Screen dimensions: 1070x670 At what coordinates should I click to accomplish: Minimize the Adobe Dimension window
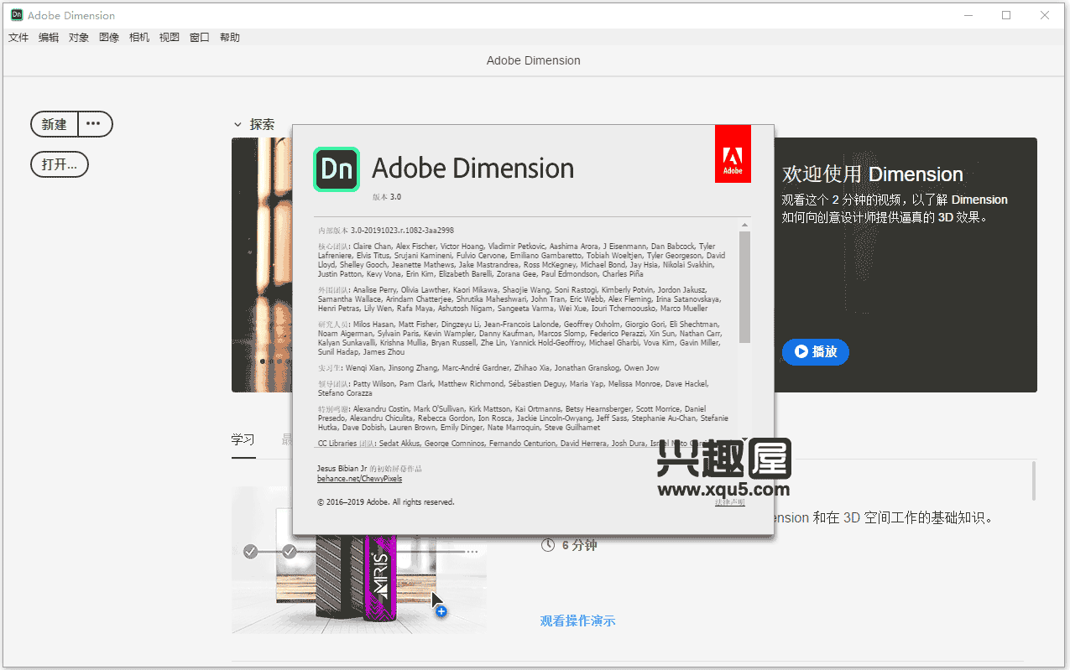click(x=968, y=15)
